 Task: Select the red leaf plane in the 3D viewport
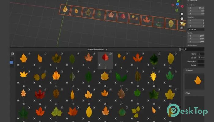pyautogui.click(x=123, y=18)
